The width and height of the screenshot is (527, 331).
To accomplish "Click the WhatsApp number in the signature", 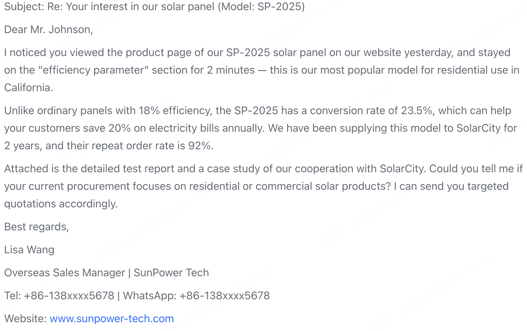I will (225, 296).
